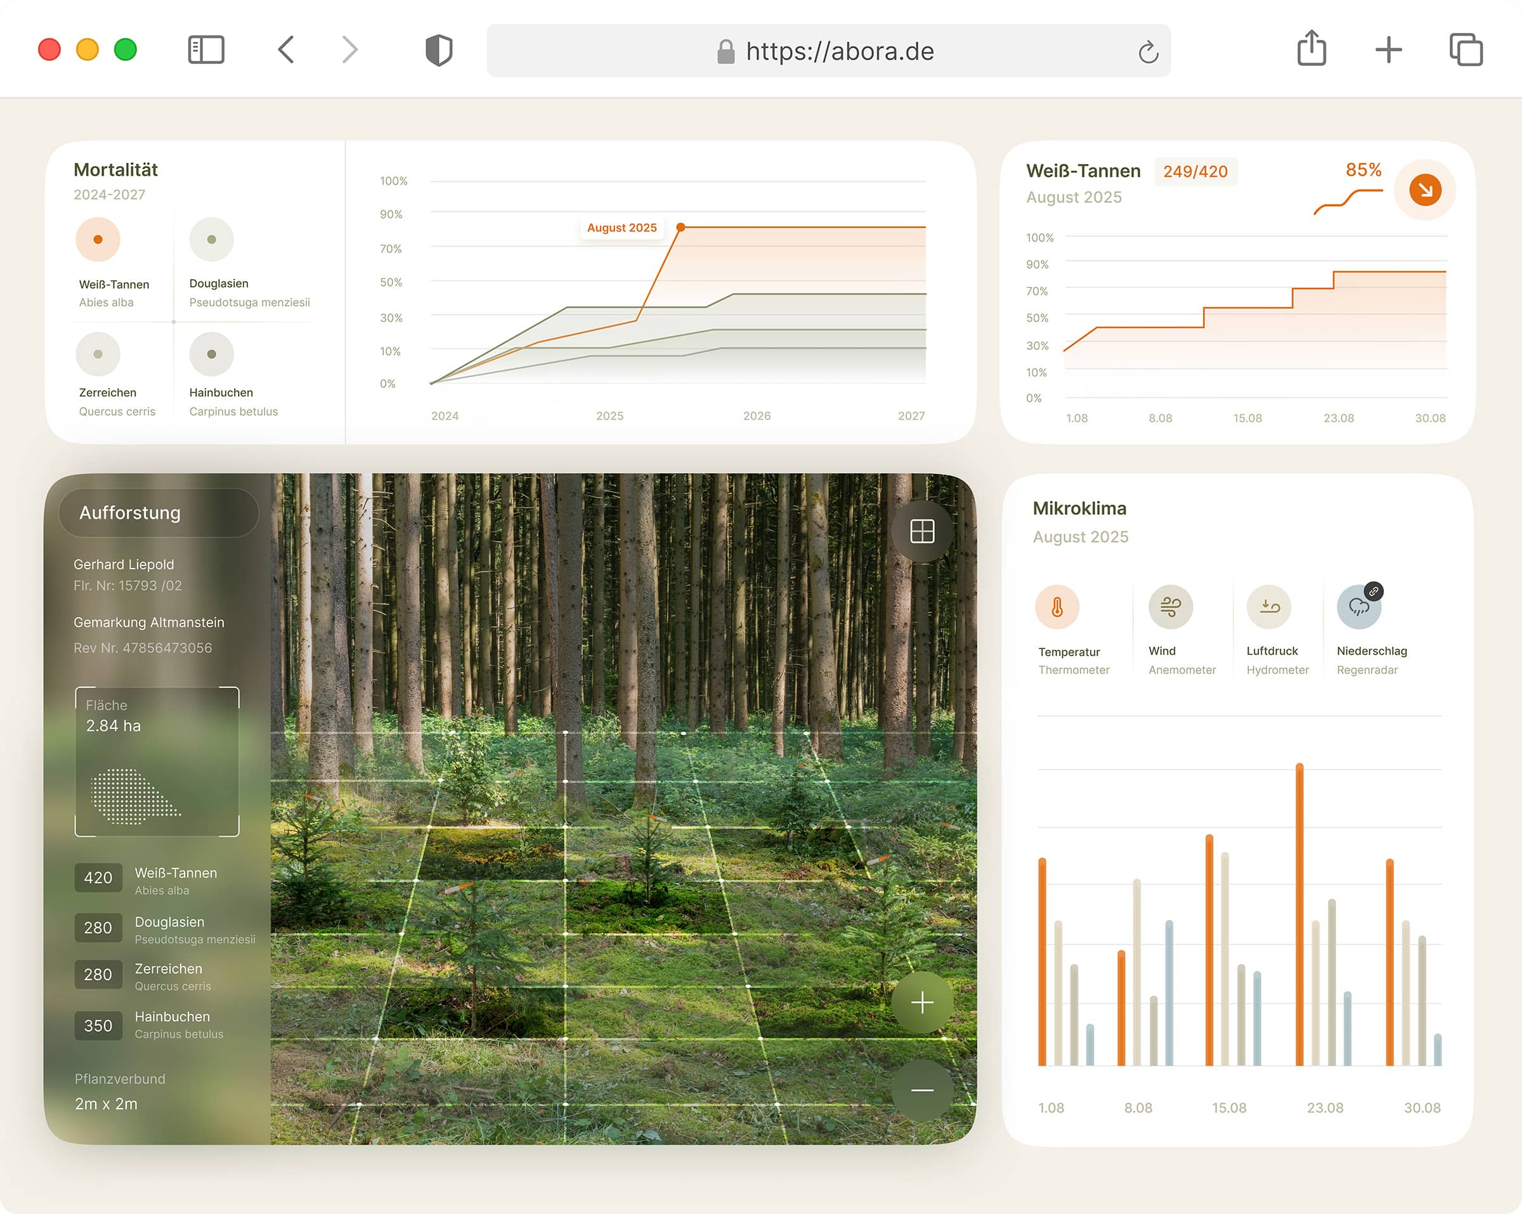Open a new tab with the plus icon
Screen dimensions: 1522x1214
[x=1389, y=50]
